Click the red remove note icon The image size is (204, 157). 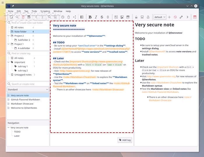pyautogui.click(x=23, y=17)
